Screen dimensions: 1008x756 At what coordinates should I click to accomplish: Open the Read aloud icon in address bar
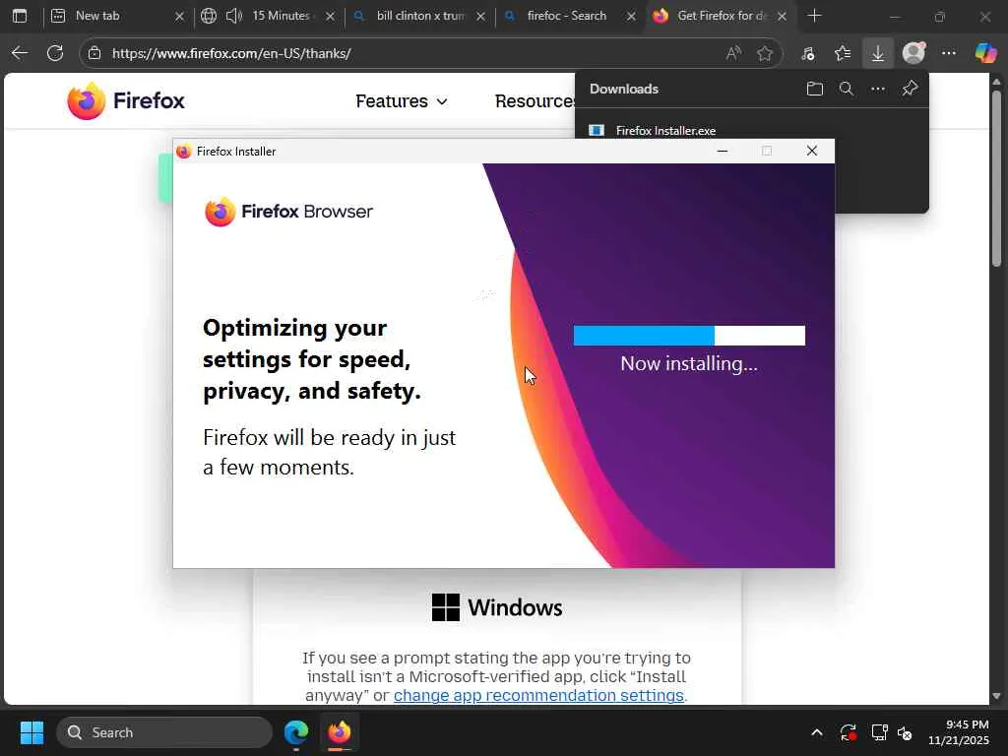[x=732, y=53]
